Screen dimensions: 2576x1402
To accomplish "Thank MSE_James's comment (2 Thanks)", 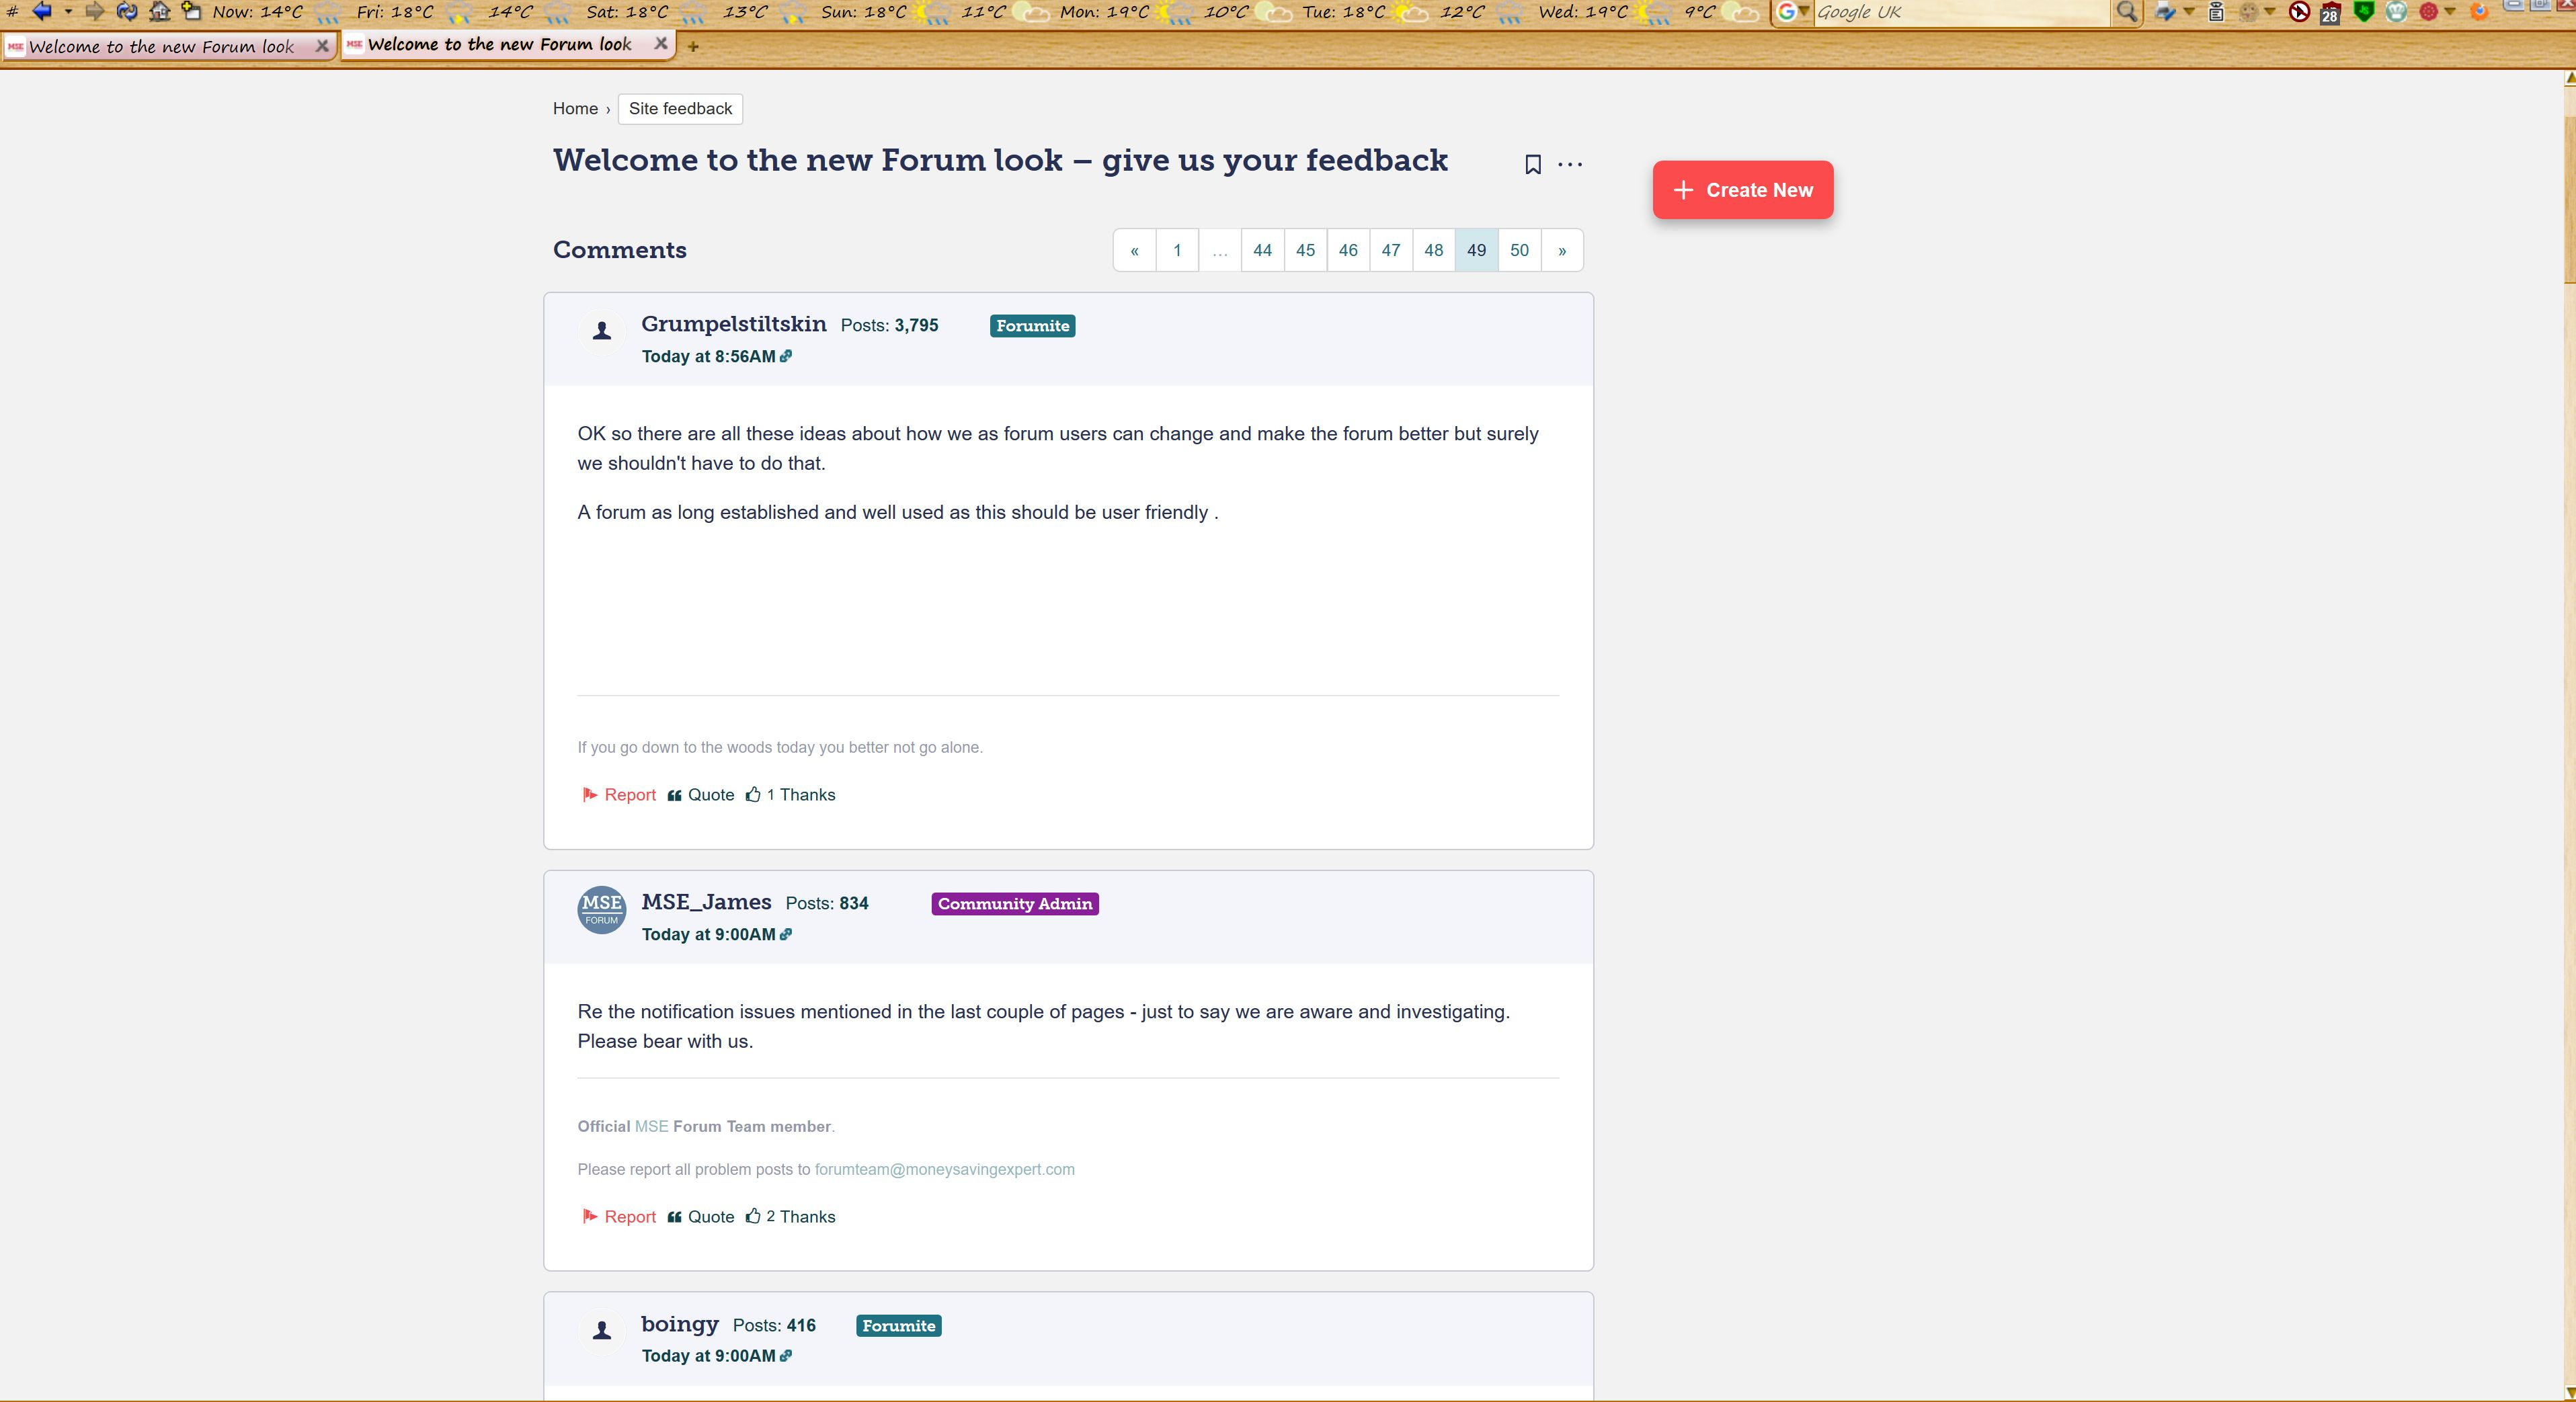I will (x=790, y=1217).
